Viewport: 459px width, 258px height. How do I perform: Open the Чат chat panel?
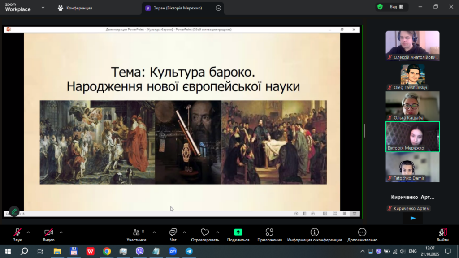click(173, 234)
